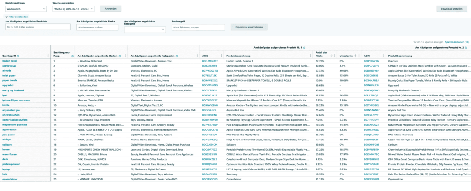Image resolution: width=471 pixels, height=191 pixels.
Task: Open help icon for Suchfrequenz-Rang column
Action: [x=72, y=56]
